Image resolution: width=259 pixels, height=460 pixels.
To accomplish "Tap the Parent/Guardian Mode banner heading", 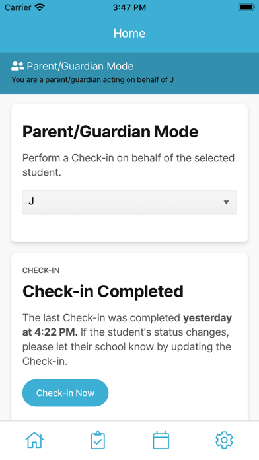I will click(x=80, y=66).
